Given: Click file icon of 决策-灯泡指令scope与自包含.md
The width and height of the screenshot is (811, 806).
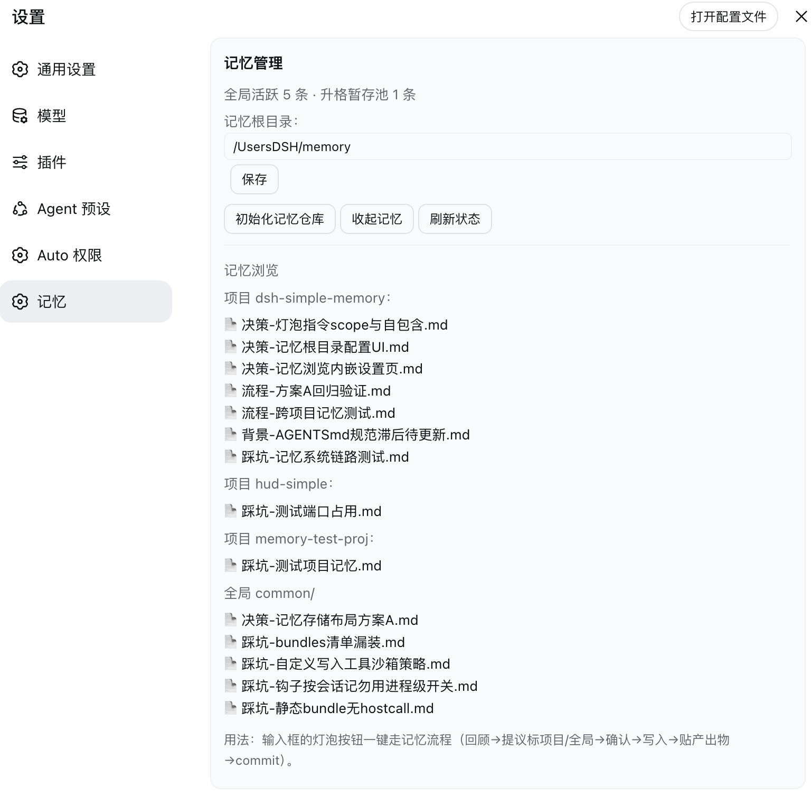Looking at the screenshot, I should (230, 324).
